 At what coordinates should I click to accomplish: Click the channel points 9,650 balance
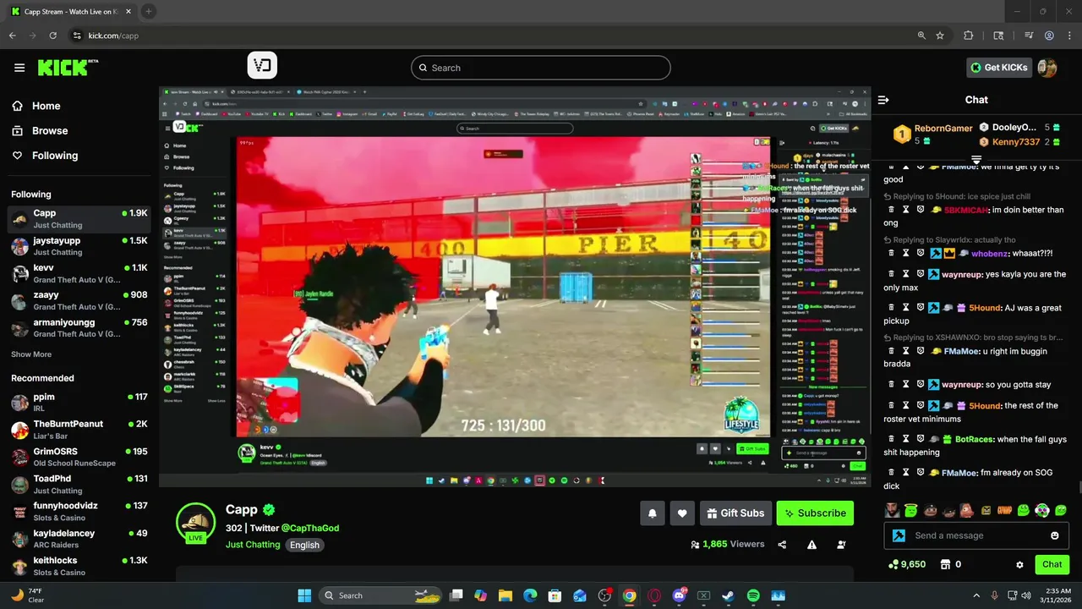[x=907, y=564]
